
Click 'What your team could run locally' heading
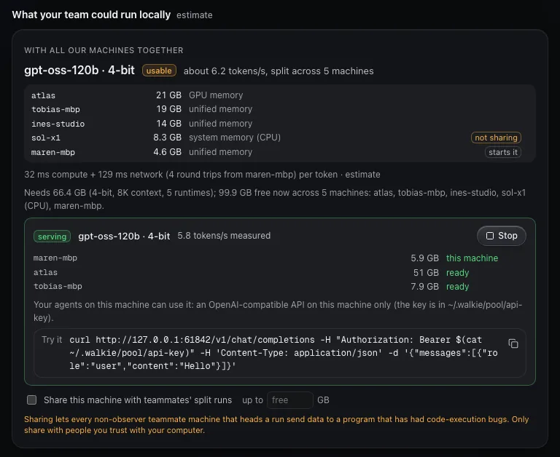(91, 15)
